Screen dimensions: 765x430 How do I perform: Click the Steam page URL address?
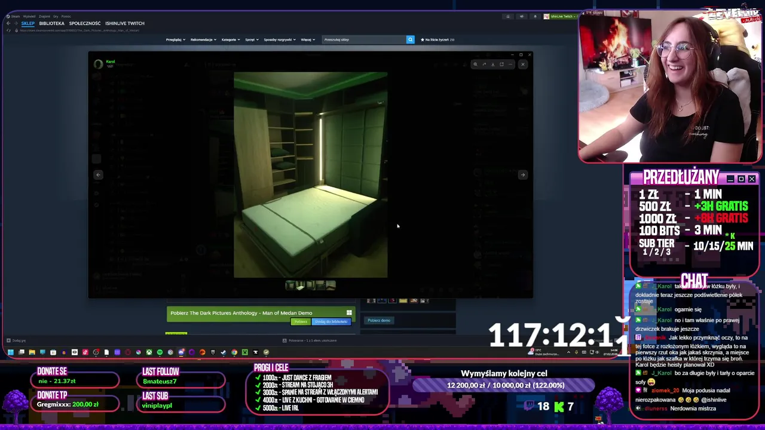(x=79, y=30)
